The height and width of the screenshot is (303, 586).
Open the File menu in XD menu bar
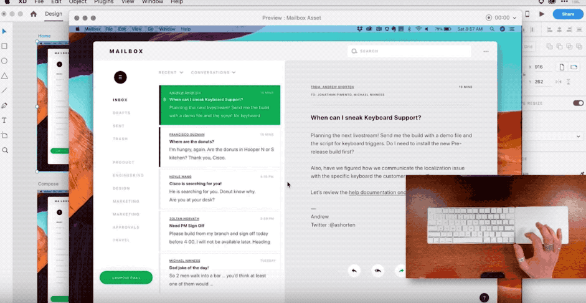39,2
